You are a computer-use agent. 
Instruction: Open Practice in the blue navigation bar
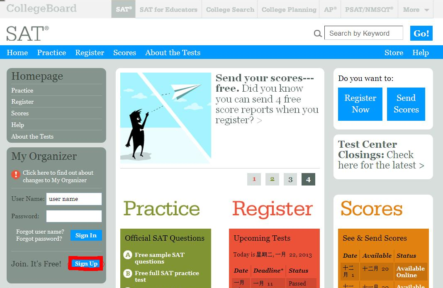coord(51,53)
